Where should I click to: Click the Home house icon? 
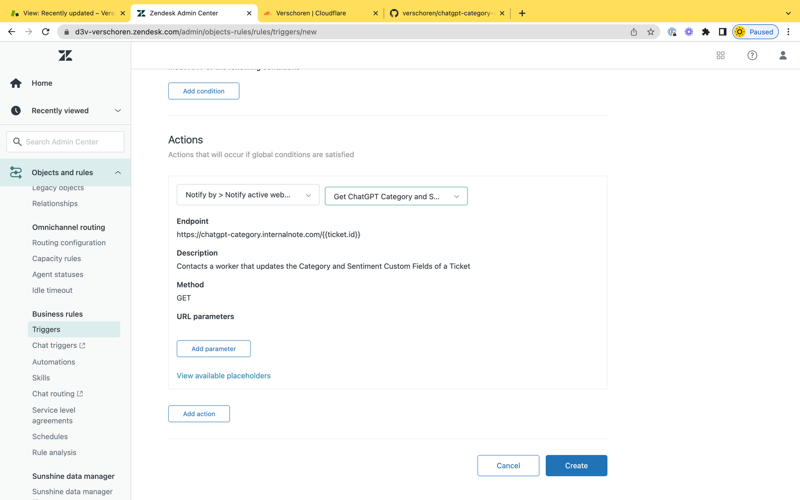[16, 83]
